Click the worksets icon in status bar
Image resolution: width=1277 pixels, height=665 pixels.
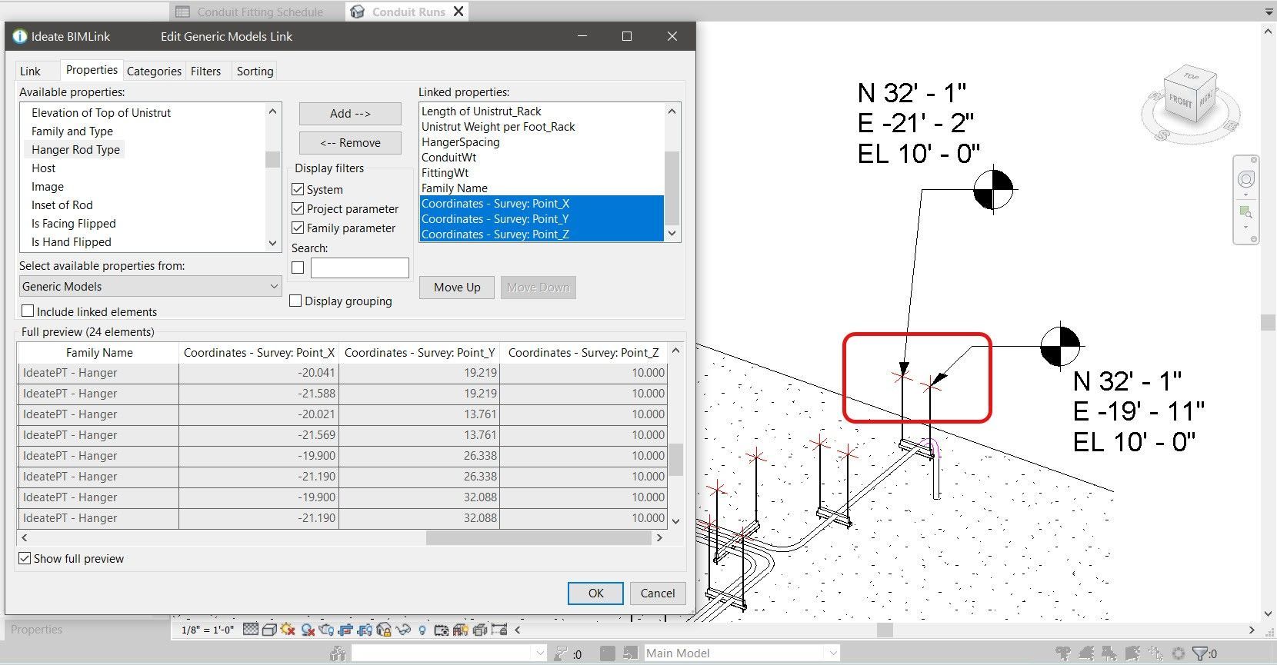coord(337,653)
